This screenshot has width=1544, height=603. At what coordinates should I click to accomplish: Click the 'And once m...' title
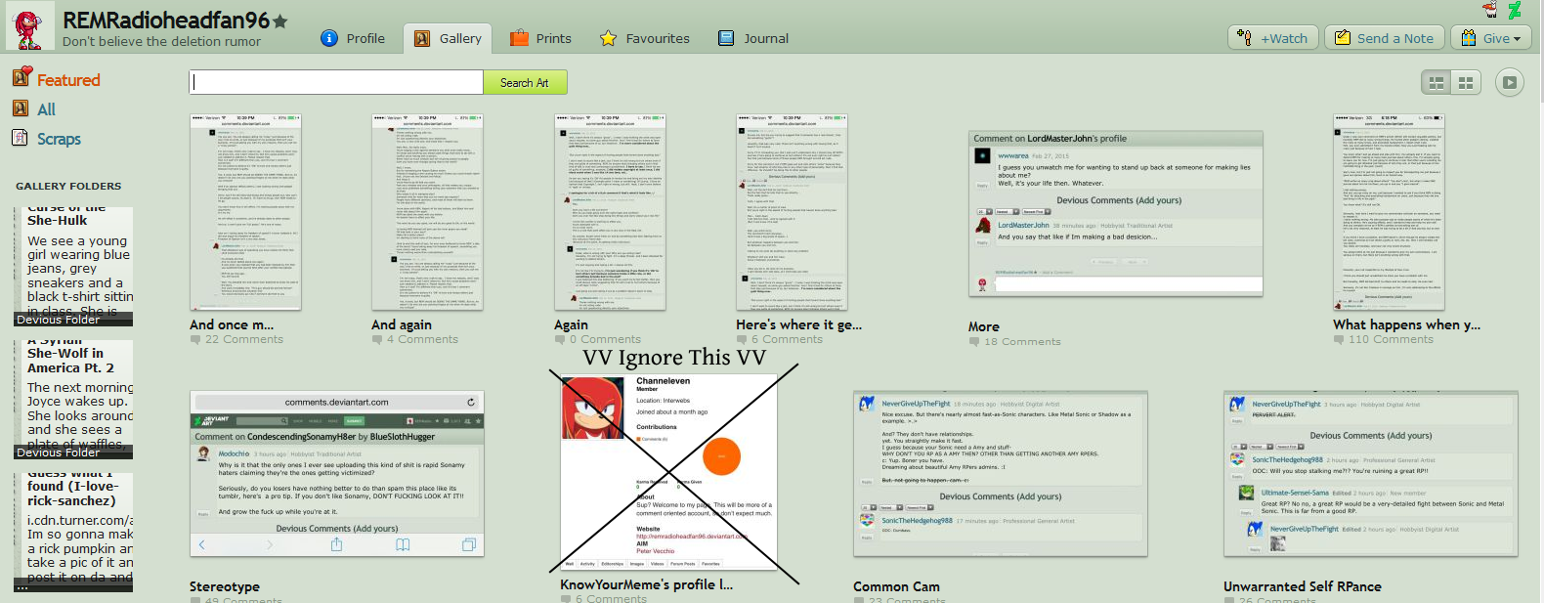click(232, 324)
